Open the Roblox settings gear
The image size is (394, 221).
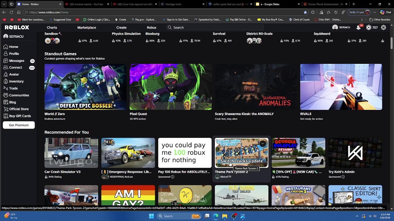pos(384,27)
